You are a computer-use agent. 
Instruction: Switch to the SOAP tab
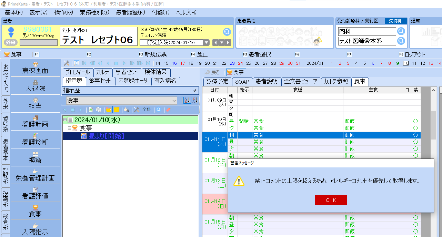(242, 82)
